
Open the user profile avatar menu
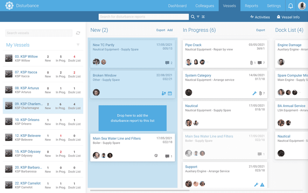(302, 6)
